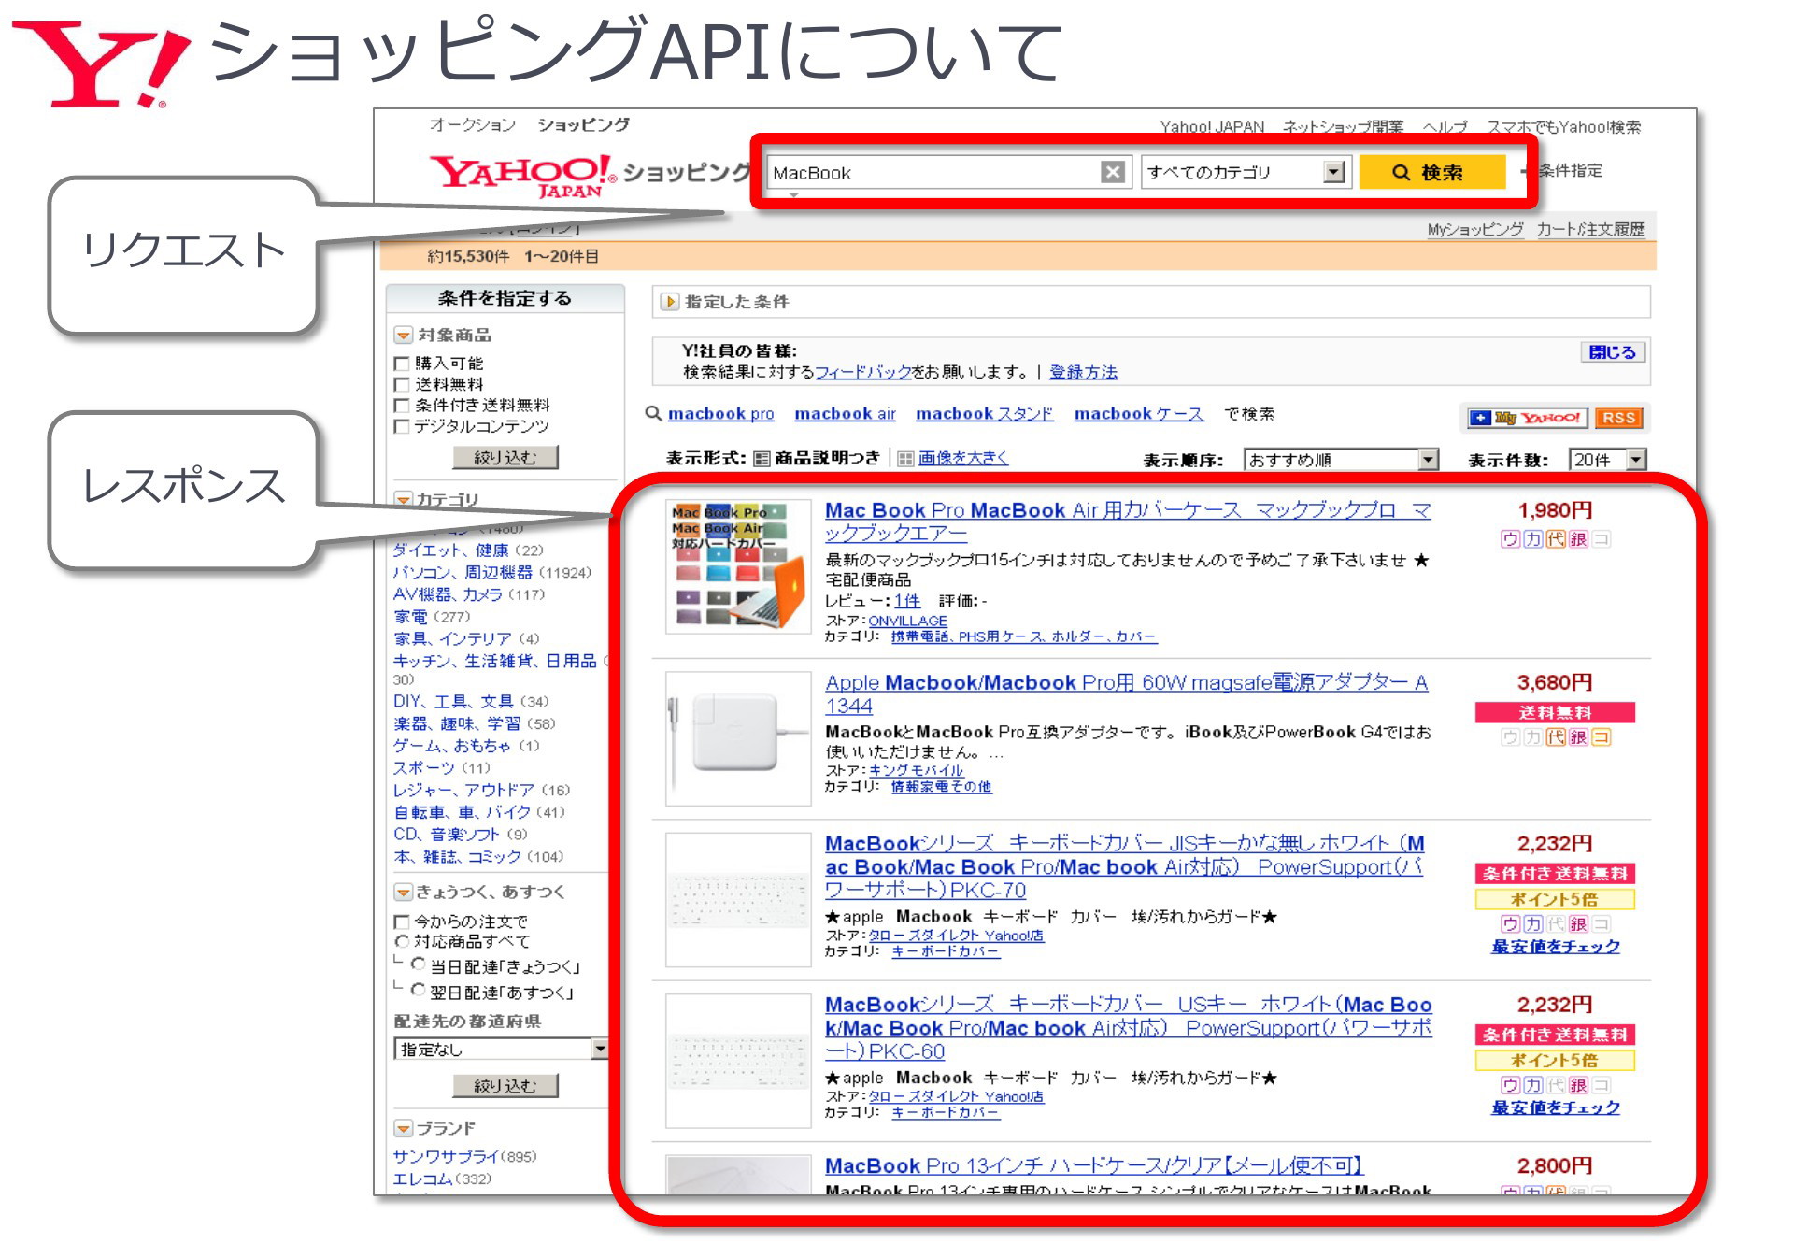Open Myショッピング link
Image resolution: width=1794 pixels, height=1243 pixels.
pos(1475,229)
